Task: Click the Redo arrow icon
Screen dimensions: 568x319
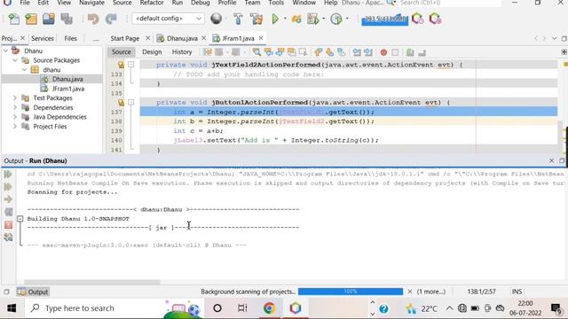Action: point(111,19)
